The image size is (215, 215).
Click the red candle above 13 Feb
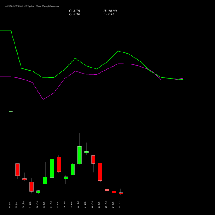(100, 172)
